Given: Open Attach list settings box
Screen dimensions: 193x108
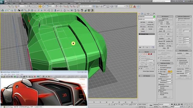Looking at the screenshot, I should point(164,31).
